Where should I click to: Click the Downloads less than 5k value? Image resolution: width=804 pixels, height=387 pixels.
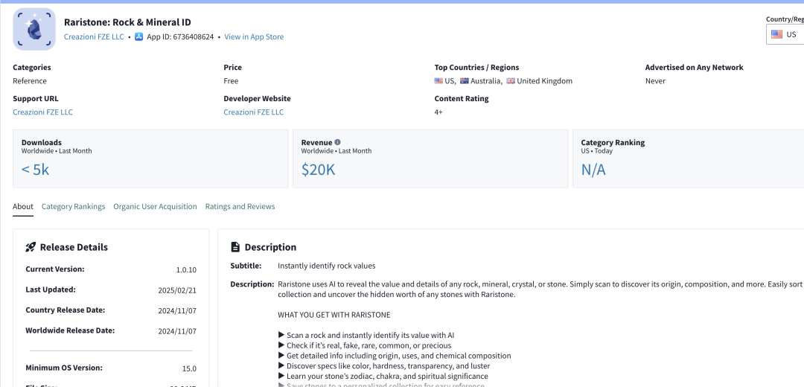pyautogui.click(x=36, y=170)
